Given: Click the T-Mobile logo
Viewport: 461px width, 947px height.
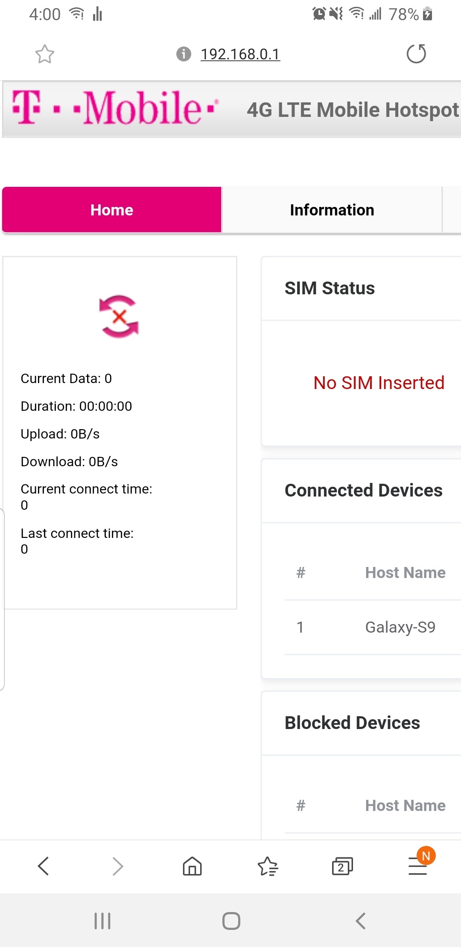Looking at the screenshot, I should (115, 107).
